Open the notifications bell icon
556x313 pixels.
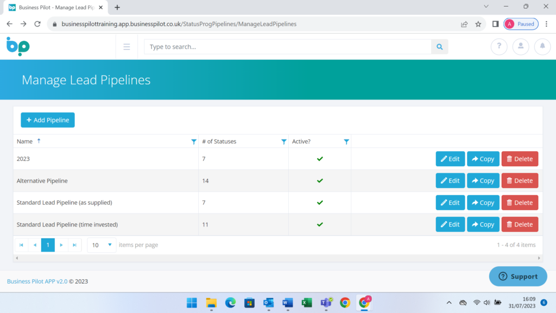click(x=542, y=47)
